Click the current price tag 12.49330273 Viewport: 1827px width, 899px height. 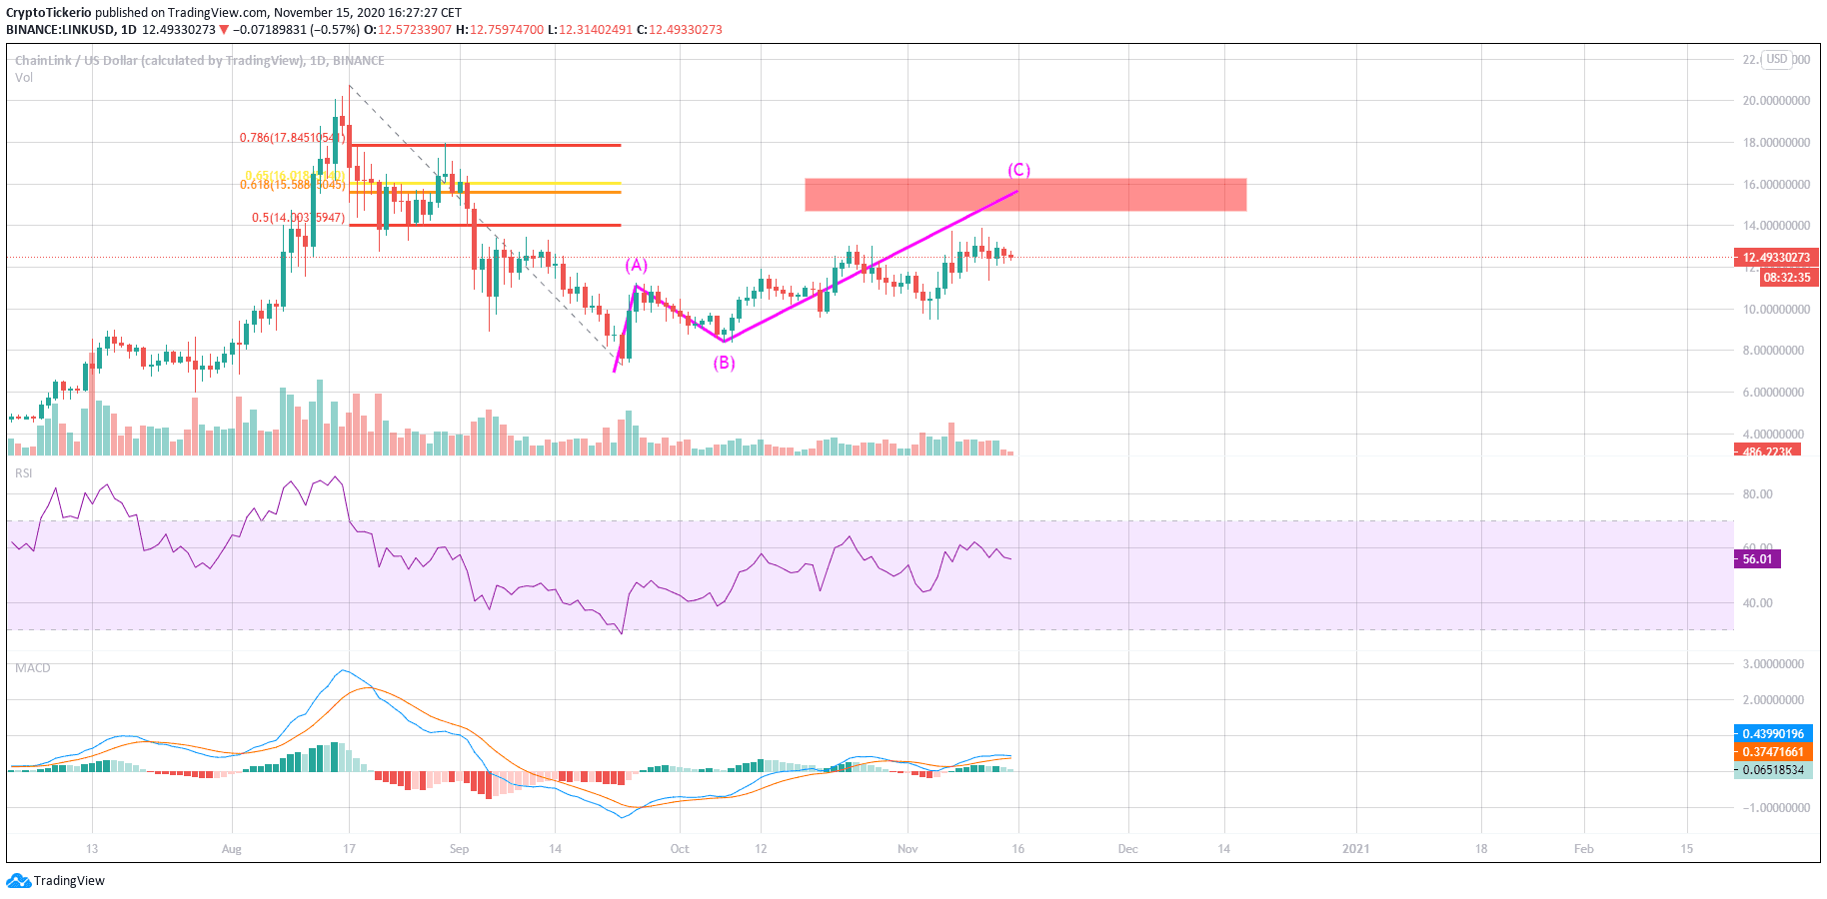click(1775, 258)
